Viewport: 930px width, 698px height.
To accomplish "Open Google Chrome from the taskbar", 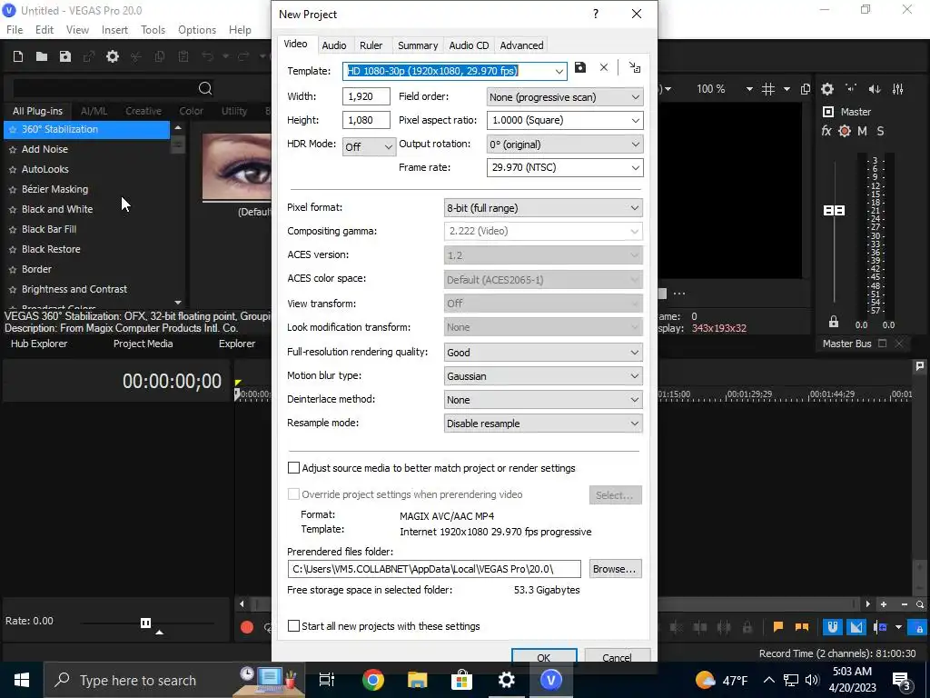I will click(x=373, y=680).
